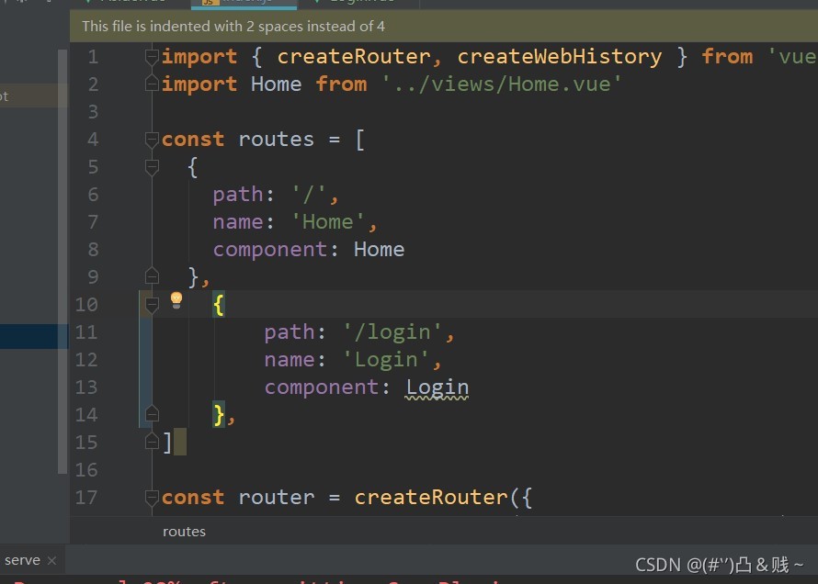Click the underlined Login identifier on line 13
The height and width of the screenshot is (584, 818).
click(x=437, y=387)
